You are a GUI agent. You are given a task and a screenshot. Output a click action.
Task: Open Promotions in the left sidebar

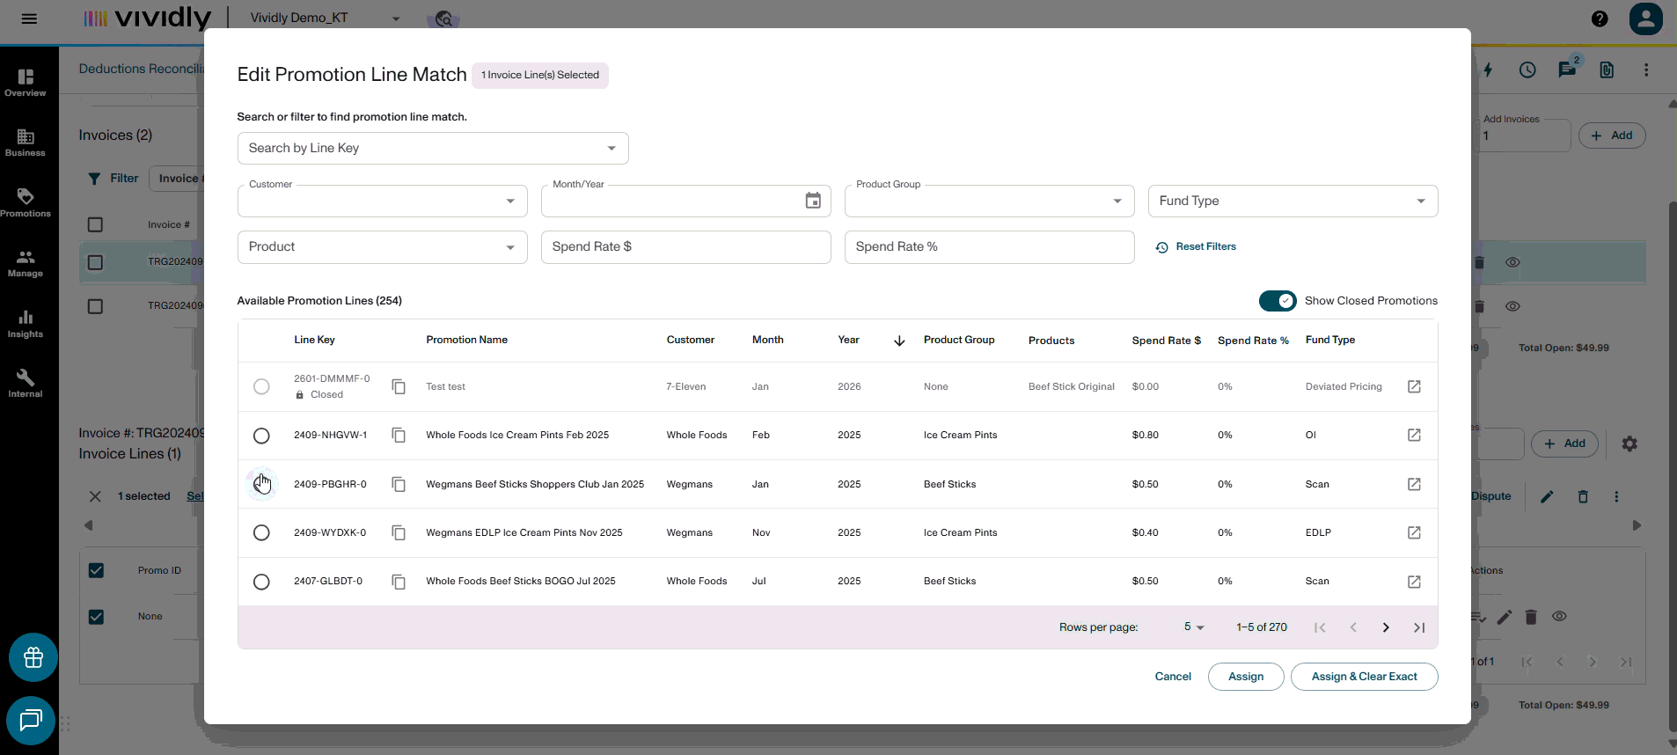pos(26,202)
